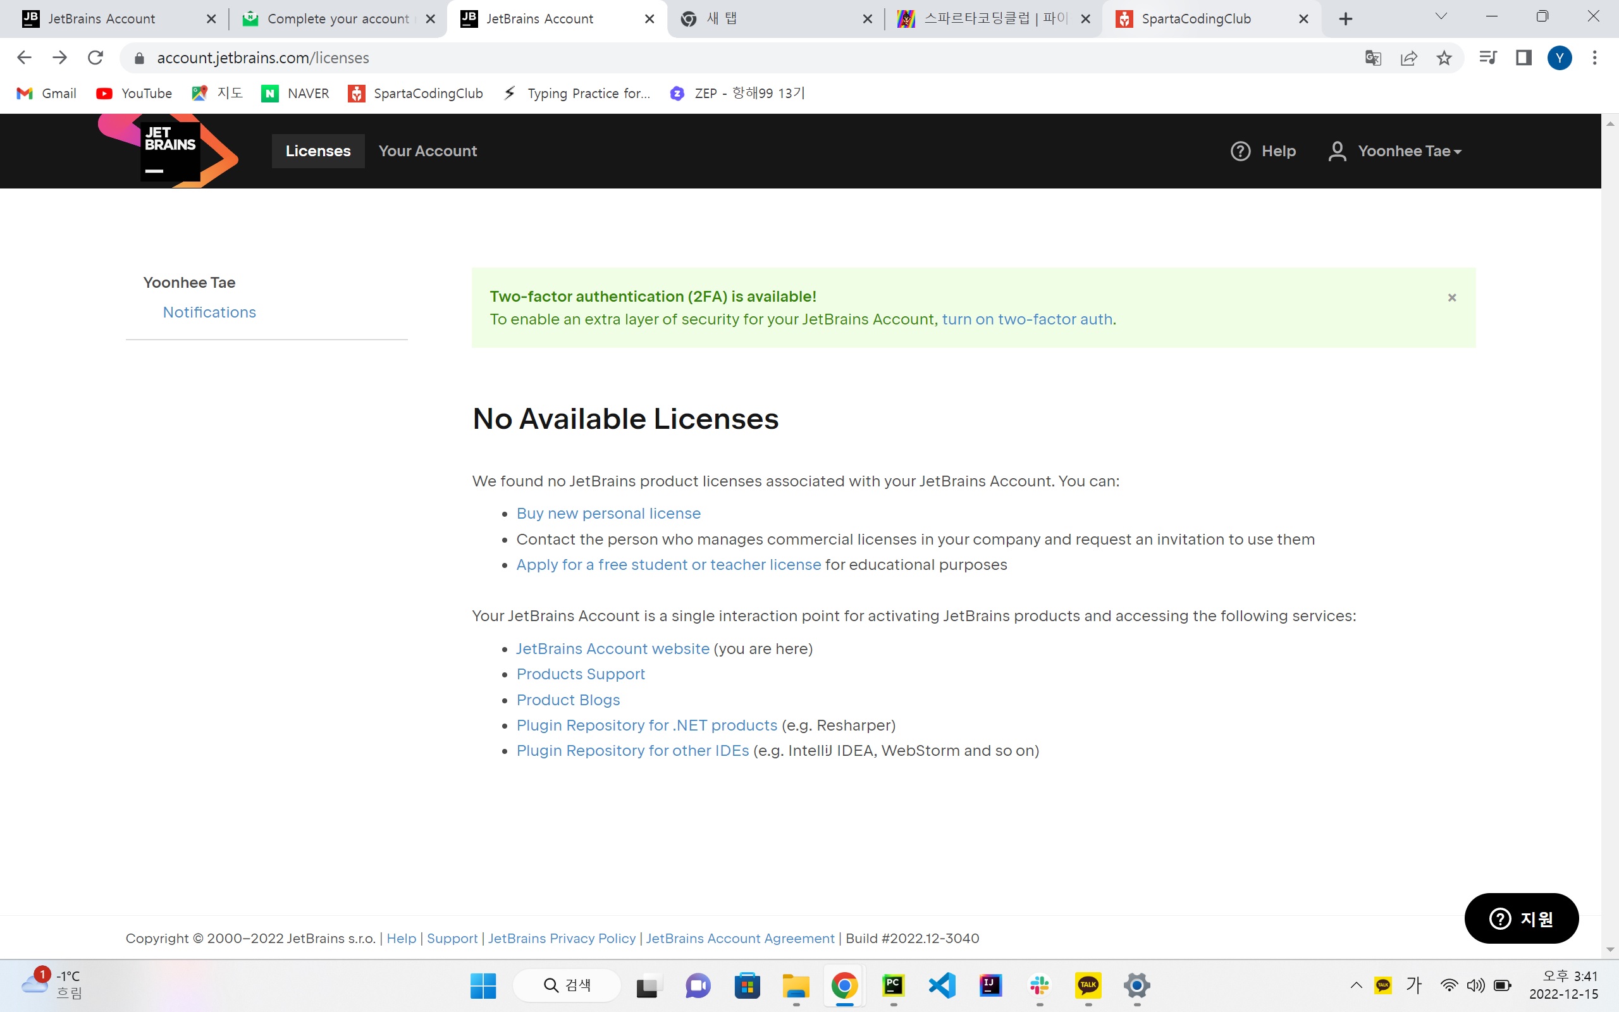Open Task View from the taskbar
The image size is (1619, 1012).
[648, 985]
